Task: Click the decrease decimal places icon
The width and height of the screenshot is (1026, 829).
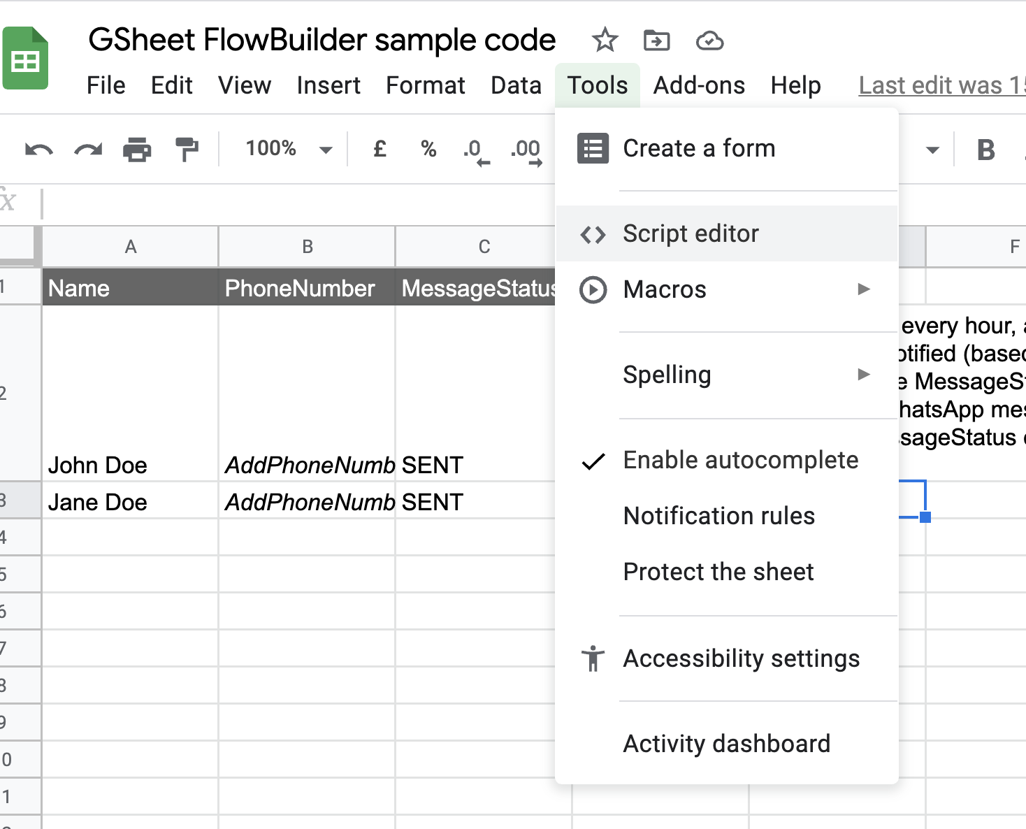Action: [x=475, y=151]
